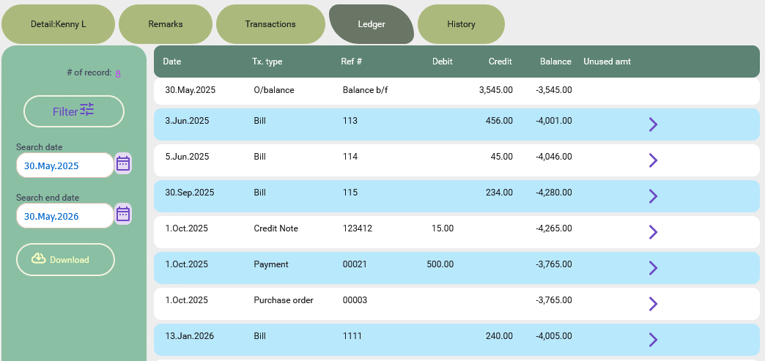The image size is (765, 361).
Task: Click the 456.00 credit value
Action: point(499,121)
